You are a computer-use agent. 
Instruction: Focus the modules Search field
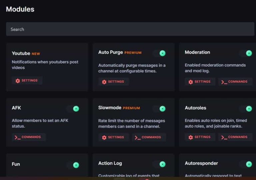tap(130, 29)
